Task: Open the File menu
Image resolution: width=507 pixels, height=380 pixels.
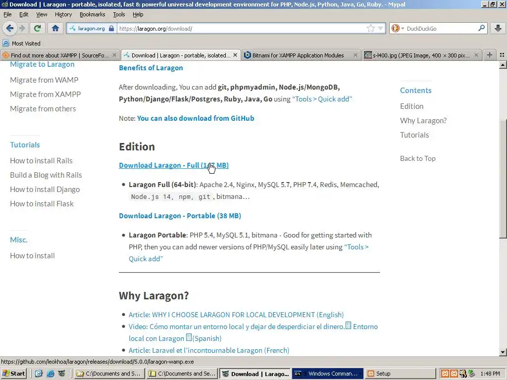Action: click(7, 14)
